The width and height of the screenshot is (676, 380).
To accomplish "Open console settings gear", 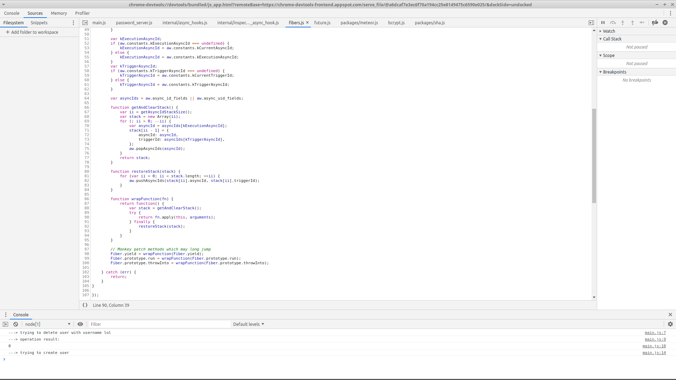I will [670, 324].
